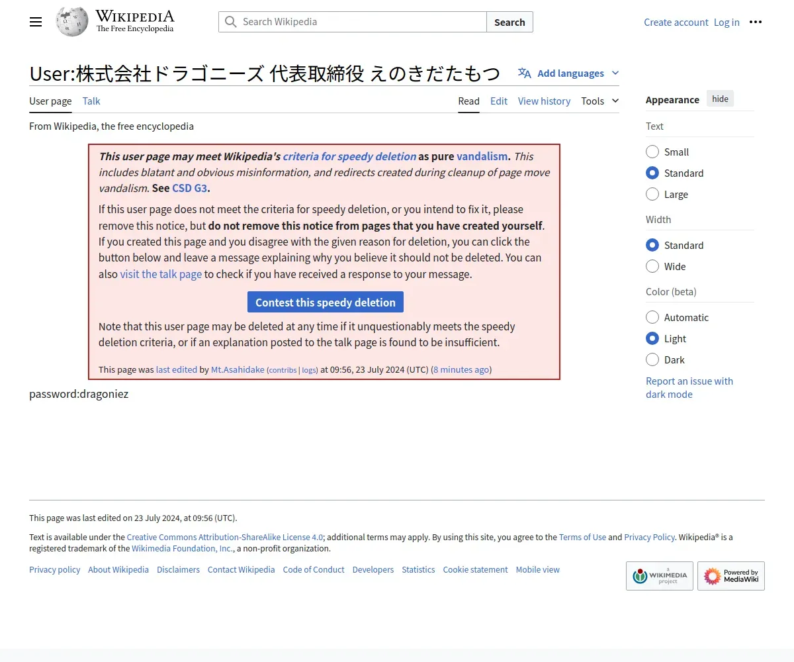Open Code of Conduct footer link
The height and width of the screenshot is (662, 794).
pos(314,569)
